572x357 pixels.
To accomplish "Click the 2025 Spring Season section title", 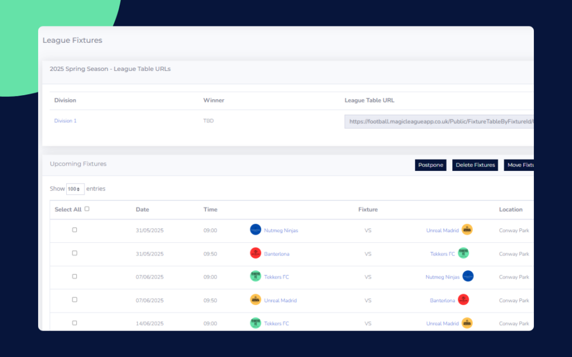I will [110, 69].
